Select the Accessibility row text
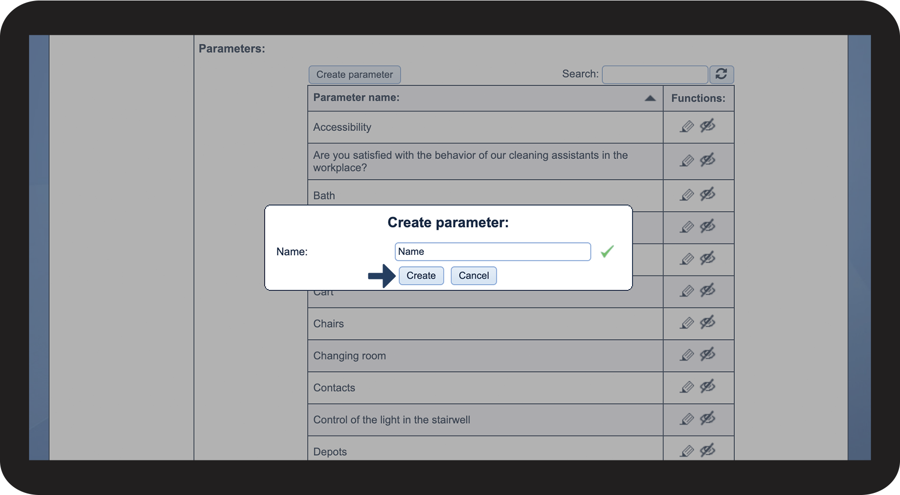 tap(342, 127)
